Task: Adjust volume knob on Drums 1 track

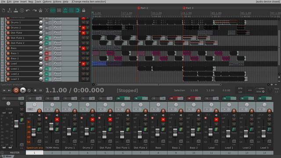Action: pos(41,22)
